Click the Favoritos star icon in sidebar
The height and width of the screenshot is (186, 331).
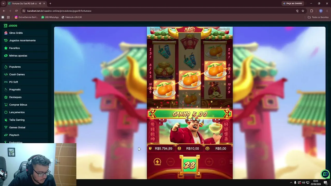[x=6, y=48]
